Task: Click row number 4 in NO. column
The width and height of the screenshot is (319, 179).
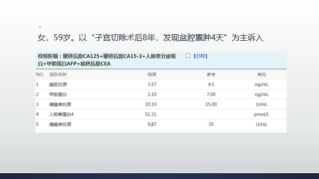Action: (x=37, y=114)
